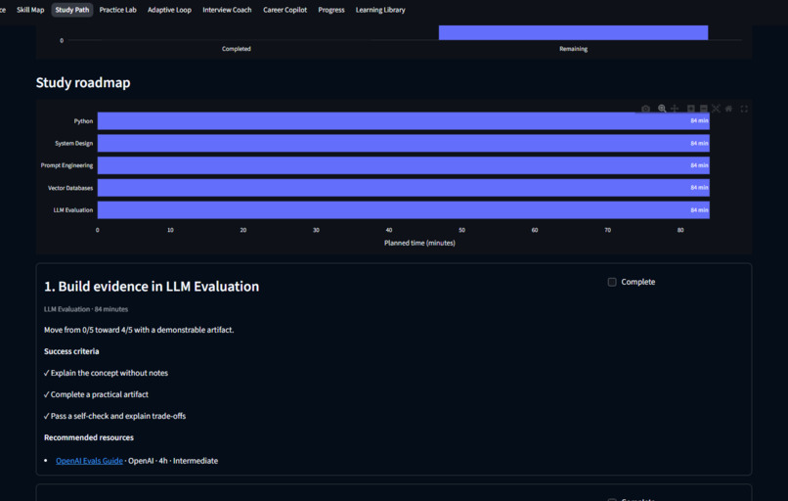
Task: Switch to the Career Copilot tab
Action: point(285,10)
